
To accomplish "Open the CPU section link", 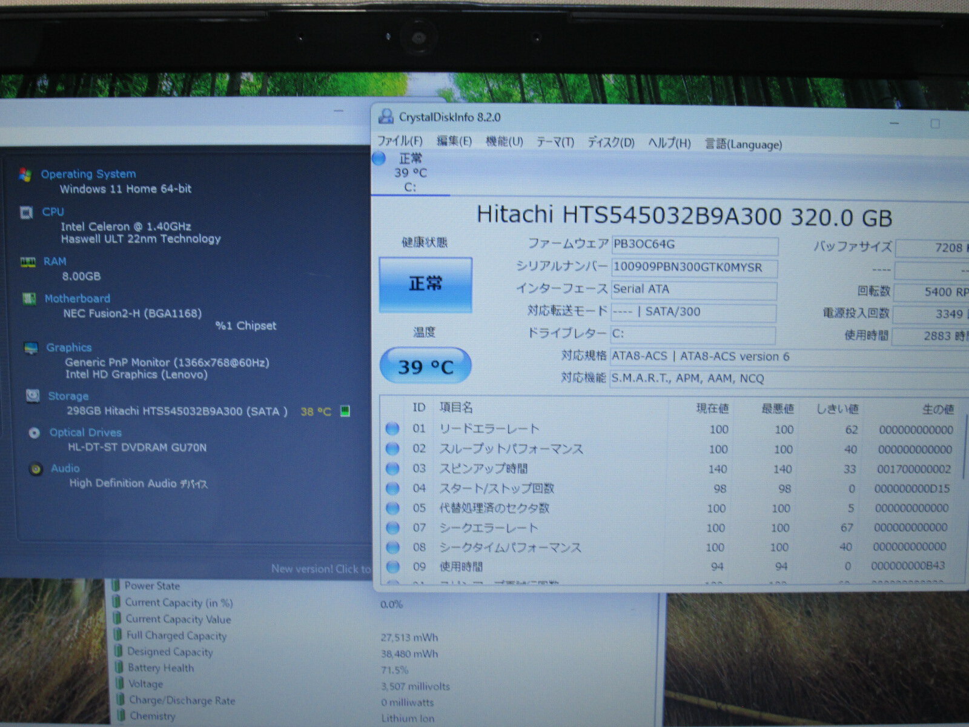I will [x=53, y=211].
